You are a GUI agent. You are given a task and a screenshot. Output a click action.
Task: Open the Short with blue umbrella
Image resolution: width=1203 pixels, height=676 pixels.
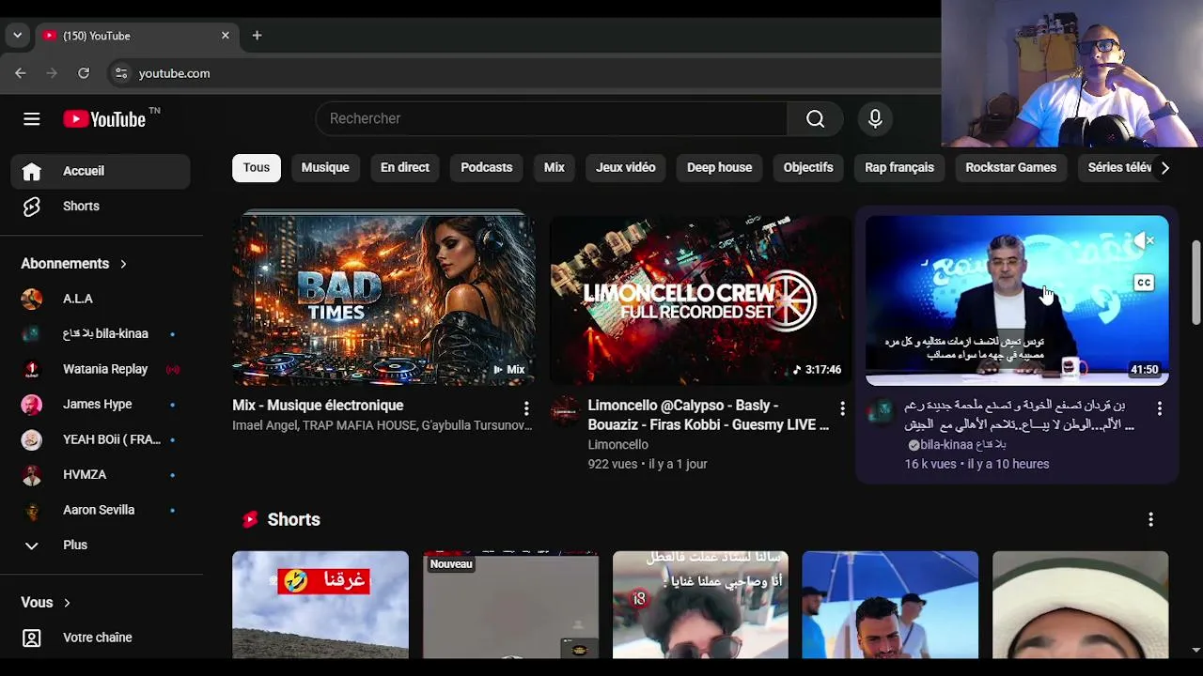[x=890, y=605]
